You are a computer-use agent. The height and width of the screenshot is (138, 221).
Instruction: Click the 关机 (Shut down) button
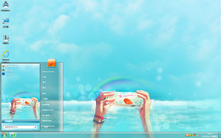[x=46, y=127]
